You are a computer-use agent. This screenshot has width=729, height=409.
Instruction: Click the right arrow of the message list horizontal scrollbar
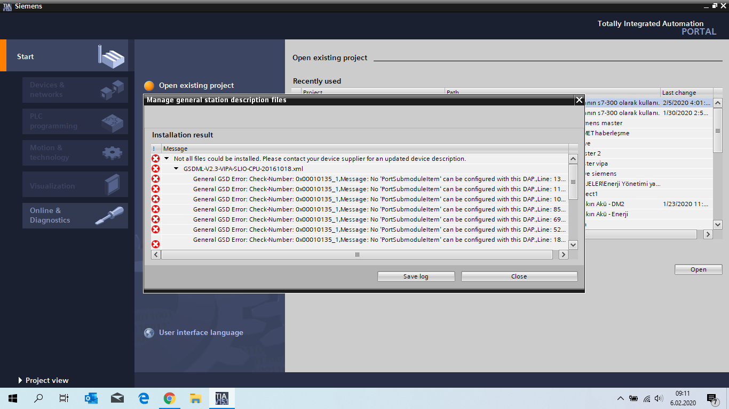pyautogui.click(x=563, y=255)
